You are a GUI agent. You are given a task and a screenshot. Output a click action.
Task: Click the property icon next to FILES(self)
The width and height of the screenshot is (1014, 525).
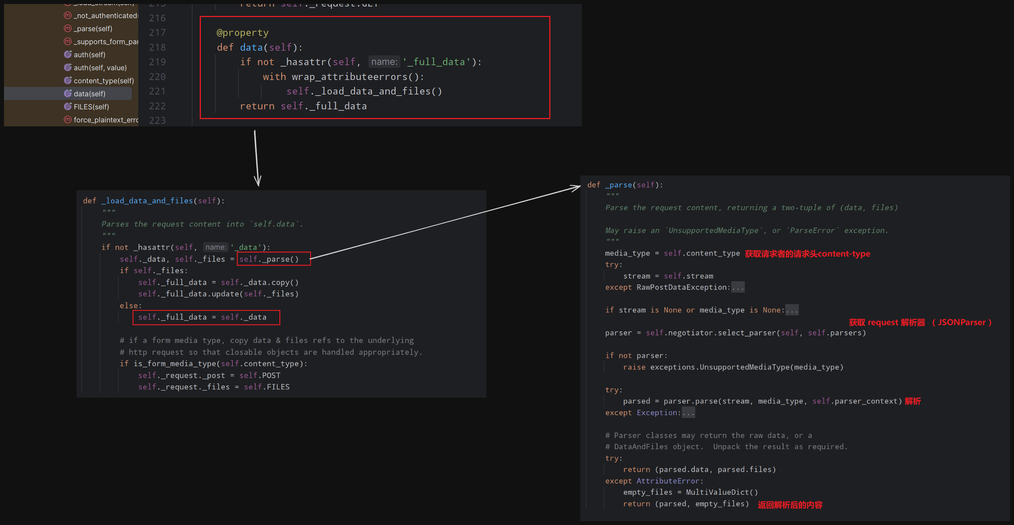tap(67, 107)
